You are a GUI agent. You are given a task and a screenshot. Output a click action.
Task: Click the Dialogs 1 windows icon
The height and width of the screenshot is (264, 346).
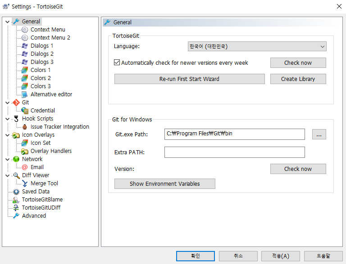click(25, 46)
